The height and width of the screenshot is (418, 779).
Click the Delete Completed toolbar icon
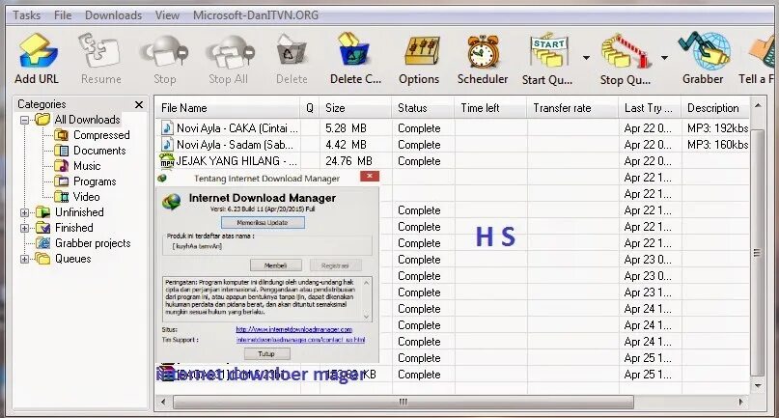point(353,50)
